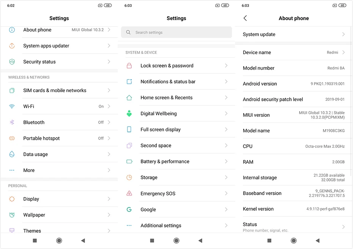
Task: Tap the Second space icon
Action: (x=129, y=146)
